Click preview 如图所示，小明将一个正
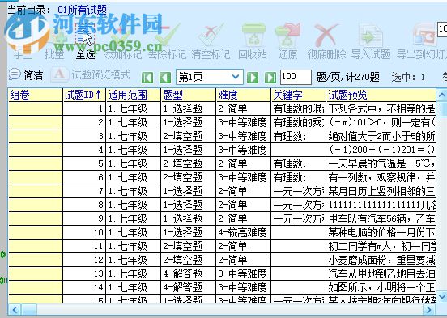Image resolution: width=447 pixels, height=318 pixels. coord(381,287)
